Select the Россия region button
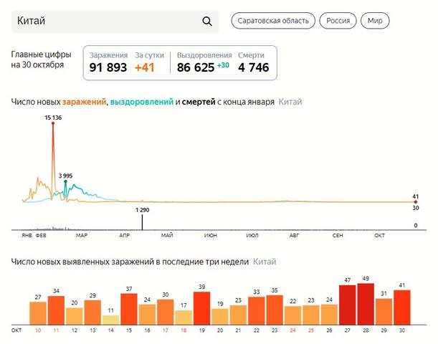This screenshot has width=438, height=344. (x=338, y=21)
